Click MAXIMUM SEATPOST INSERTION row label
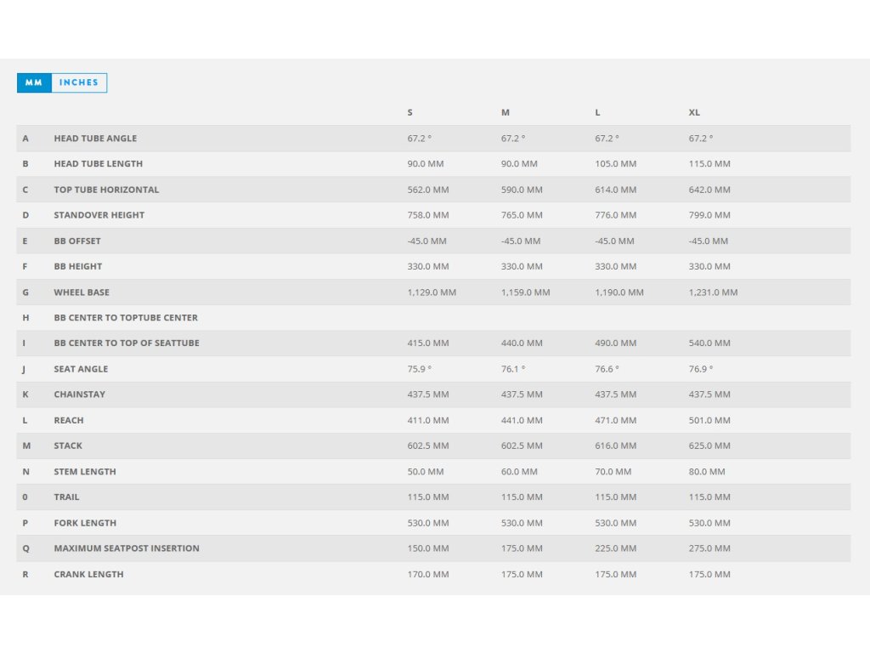Viewport: 870px width, 653px height. [127, 548]
